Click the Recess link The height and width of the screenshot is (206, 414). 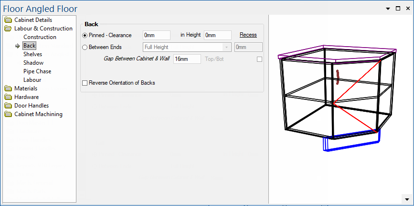[x=248, y=35]
